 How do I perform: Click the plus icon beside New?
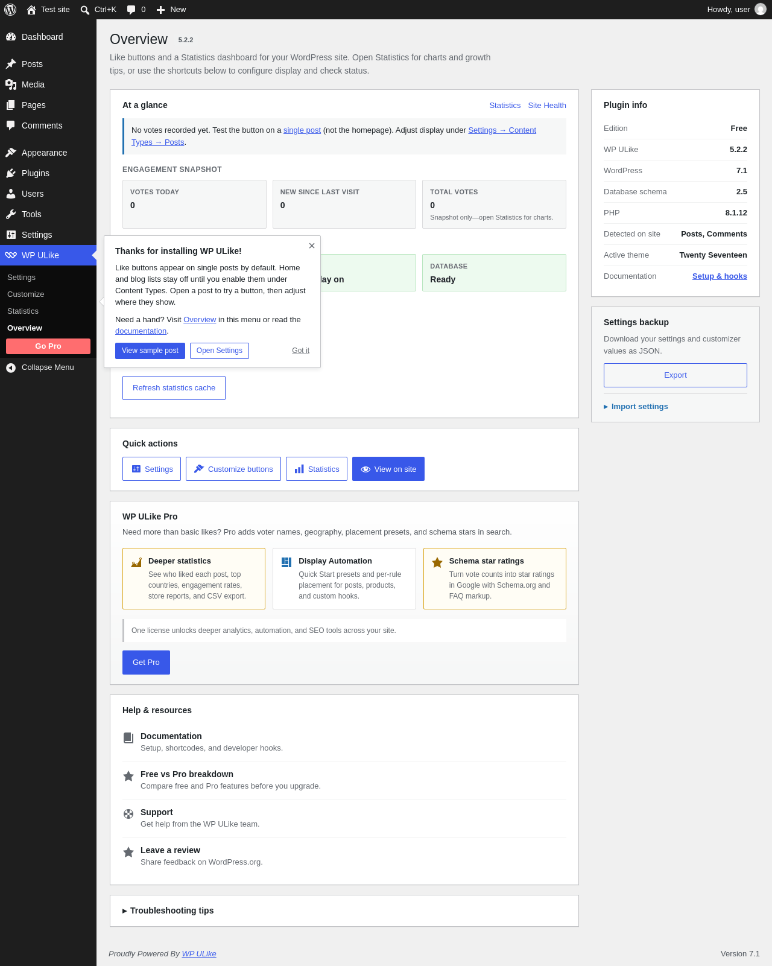tap(160, 10)
